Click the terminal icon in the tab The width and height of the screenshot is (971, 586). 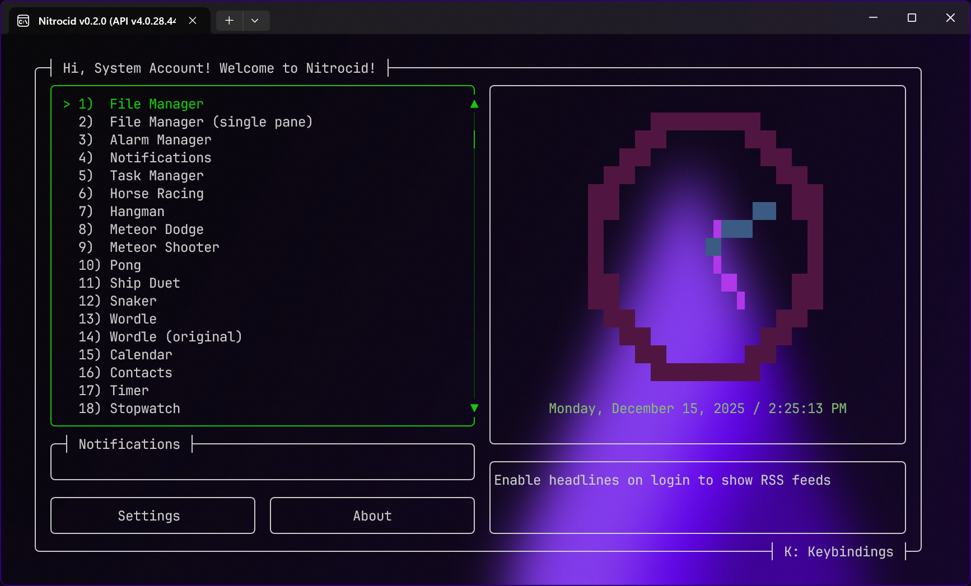23,21
